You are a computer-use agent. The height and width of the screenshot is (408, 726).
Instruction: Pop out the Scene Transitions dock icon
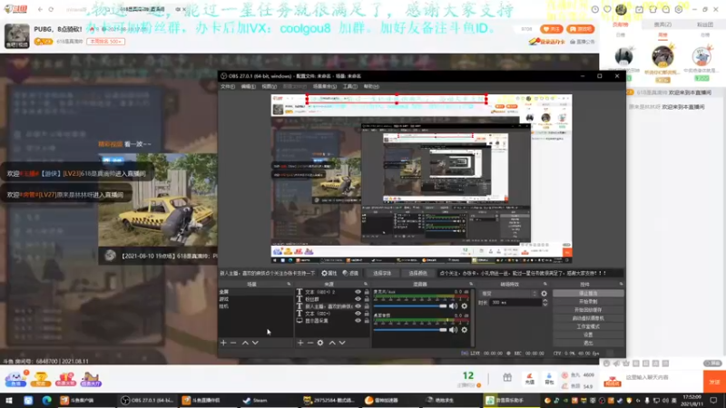pos(545,284)
